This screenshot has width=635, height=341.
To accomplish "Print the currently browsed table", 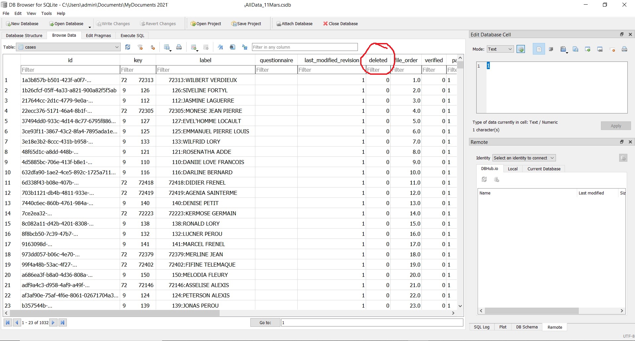I will [179, 47].
